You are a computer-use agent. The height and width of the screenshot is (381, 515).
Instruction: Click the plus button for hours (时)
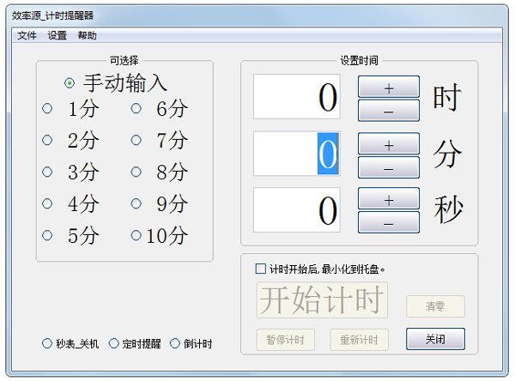[x=388, y=87]
